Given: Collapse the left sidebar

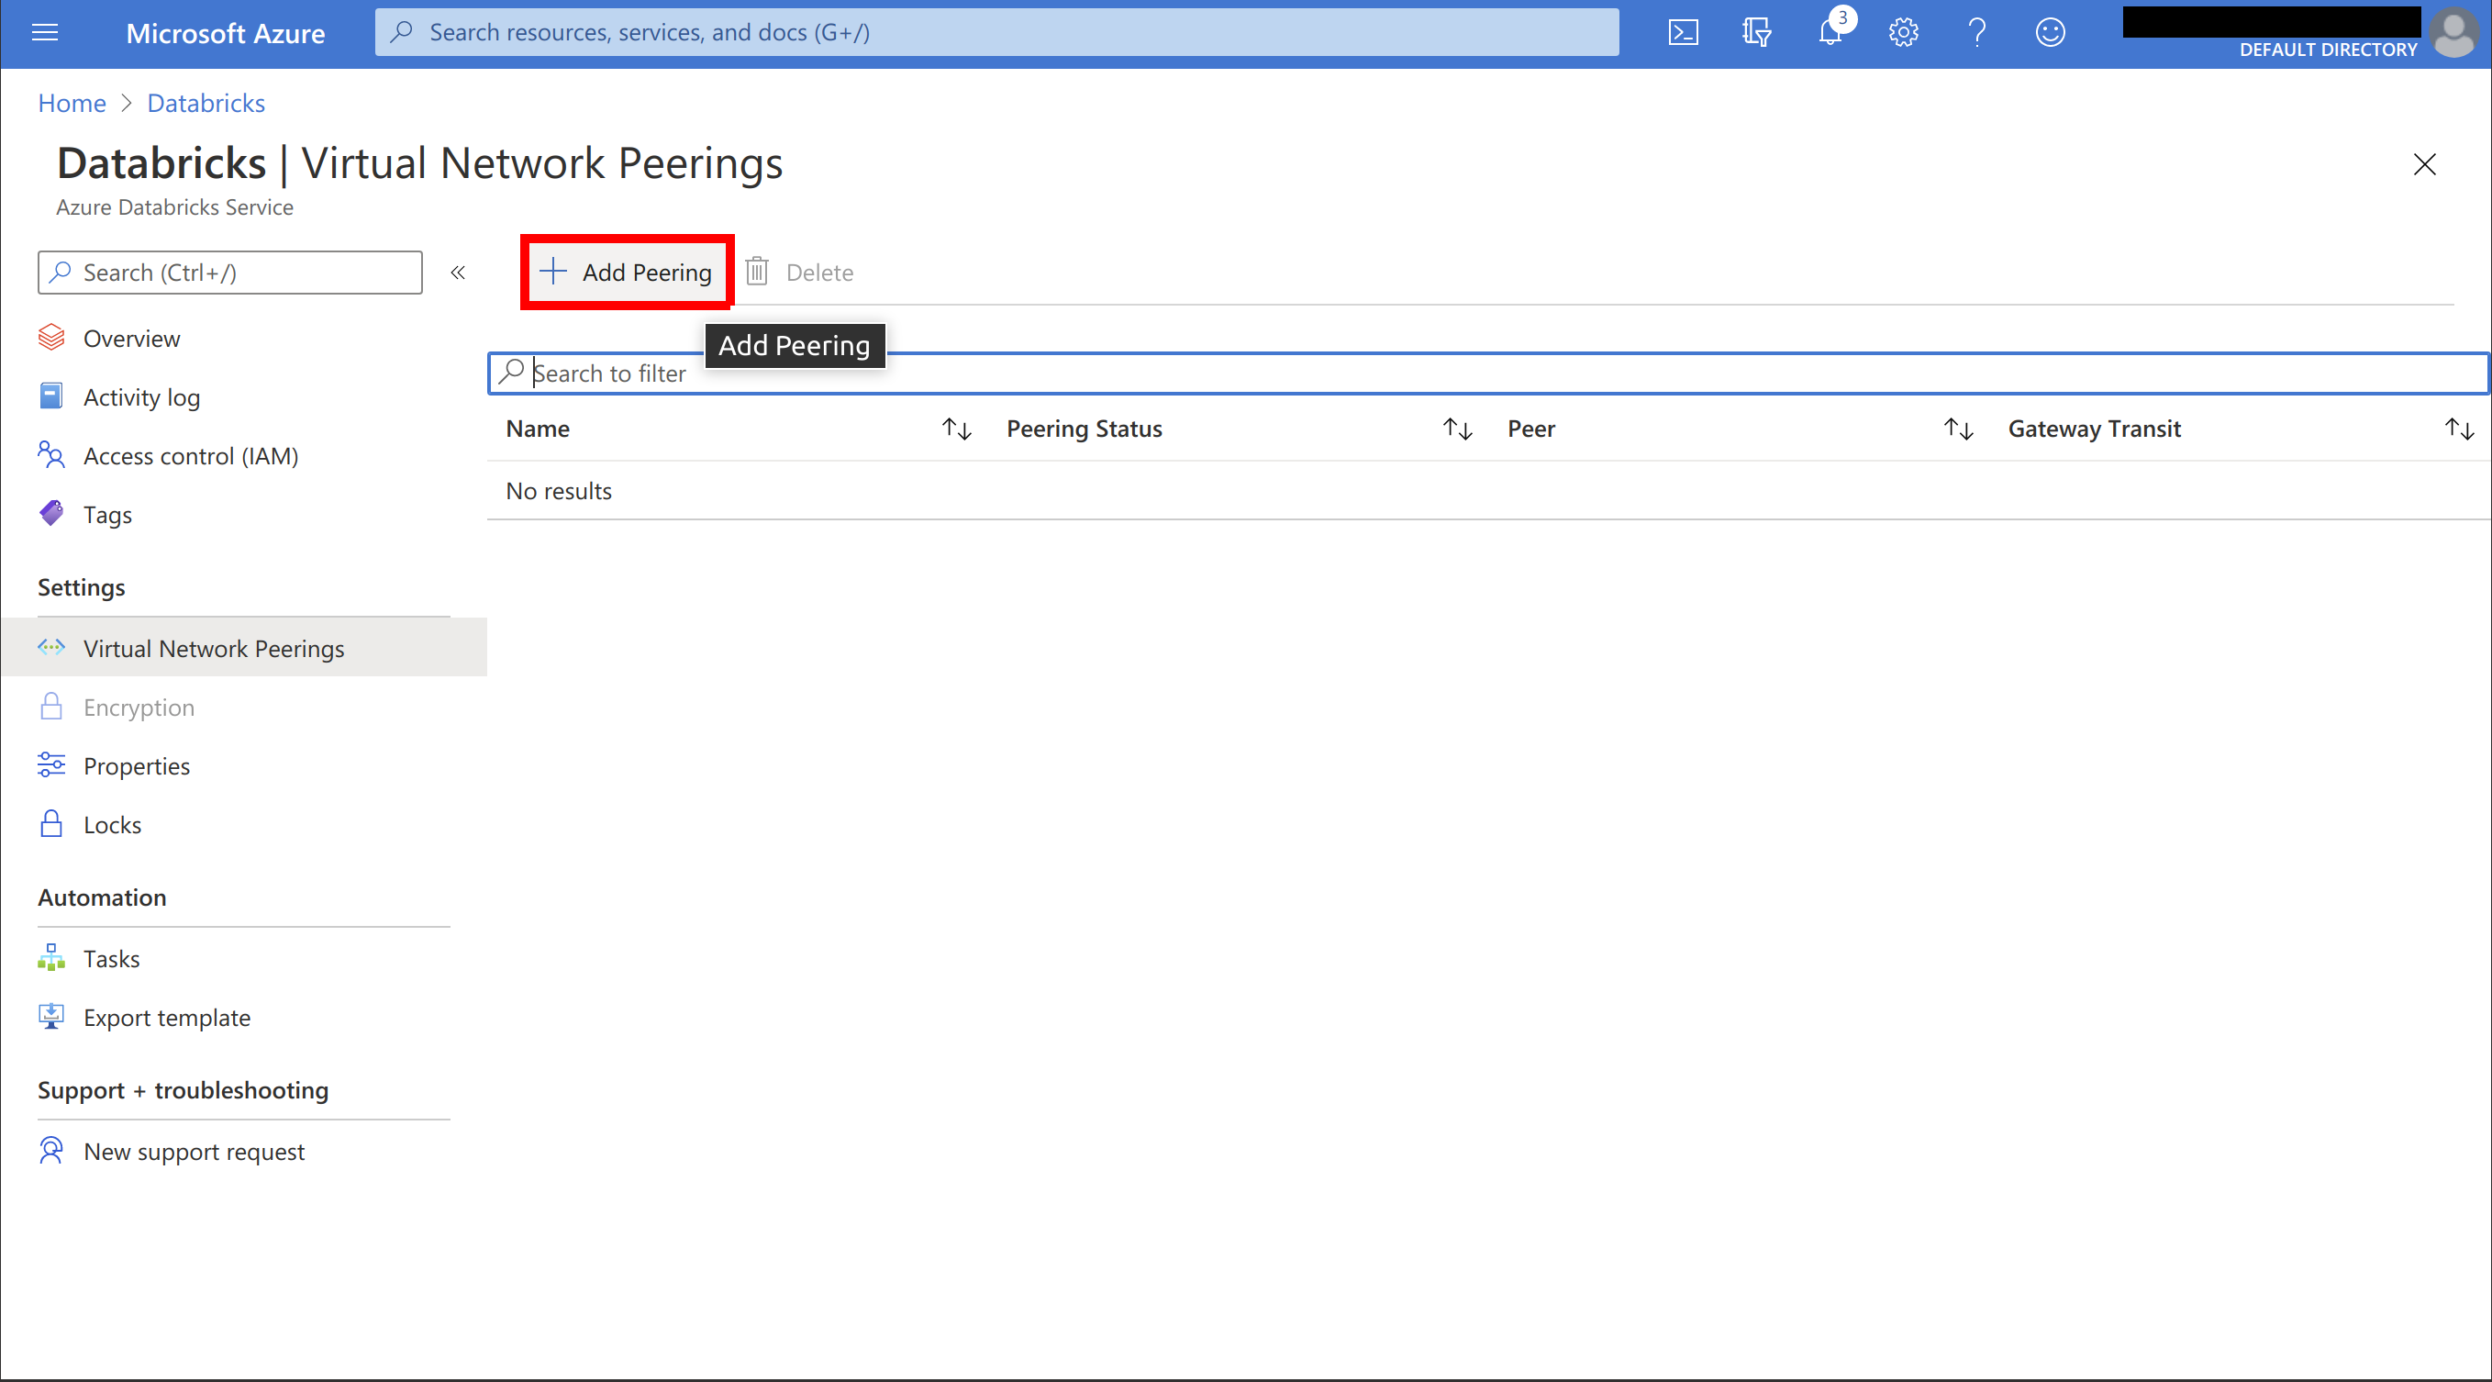Looking at the screenshot, I should [459, 272].
